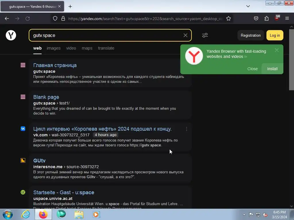Screen dimensions: 294x220
Task: Open options for the vk.com result
Action: [187, 129]
